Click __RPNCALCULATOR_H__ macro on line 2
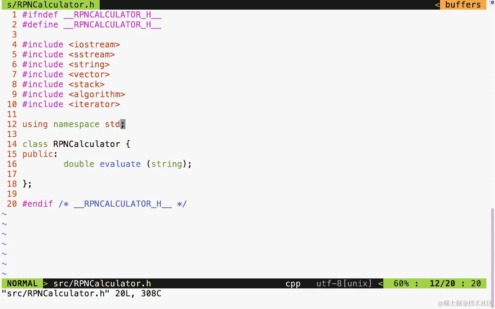 point(112,25)
